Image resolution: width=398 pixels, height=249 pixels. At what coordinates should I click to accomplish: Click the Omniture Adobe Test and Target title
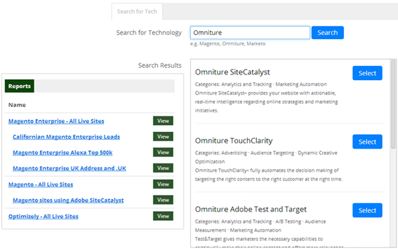tap(251, 209)
